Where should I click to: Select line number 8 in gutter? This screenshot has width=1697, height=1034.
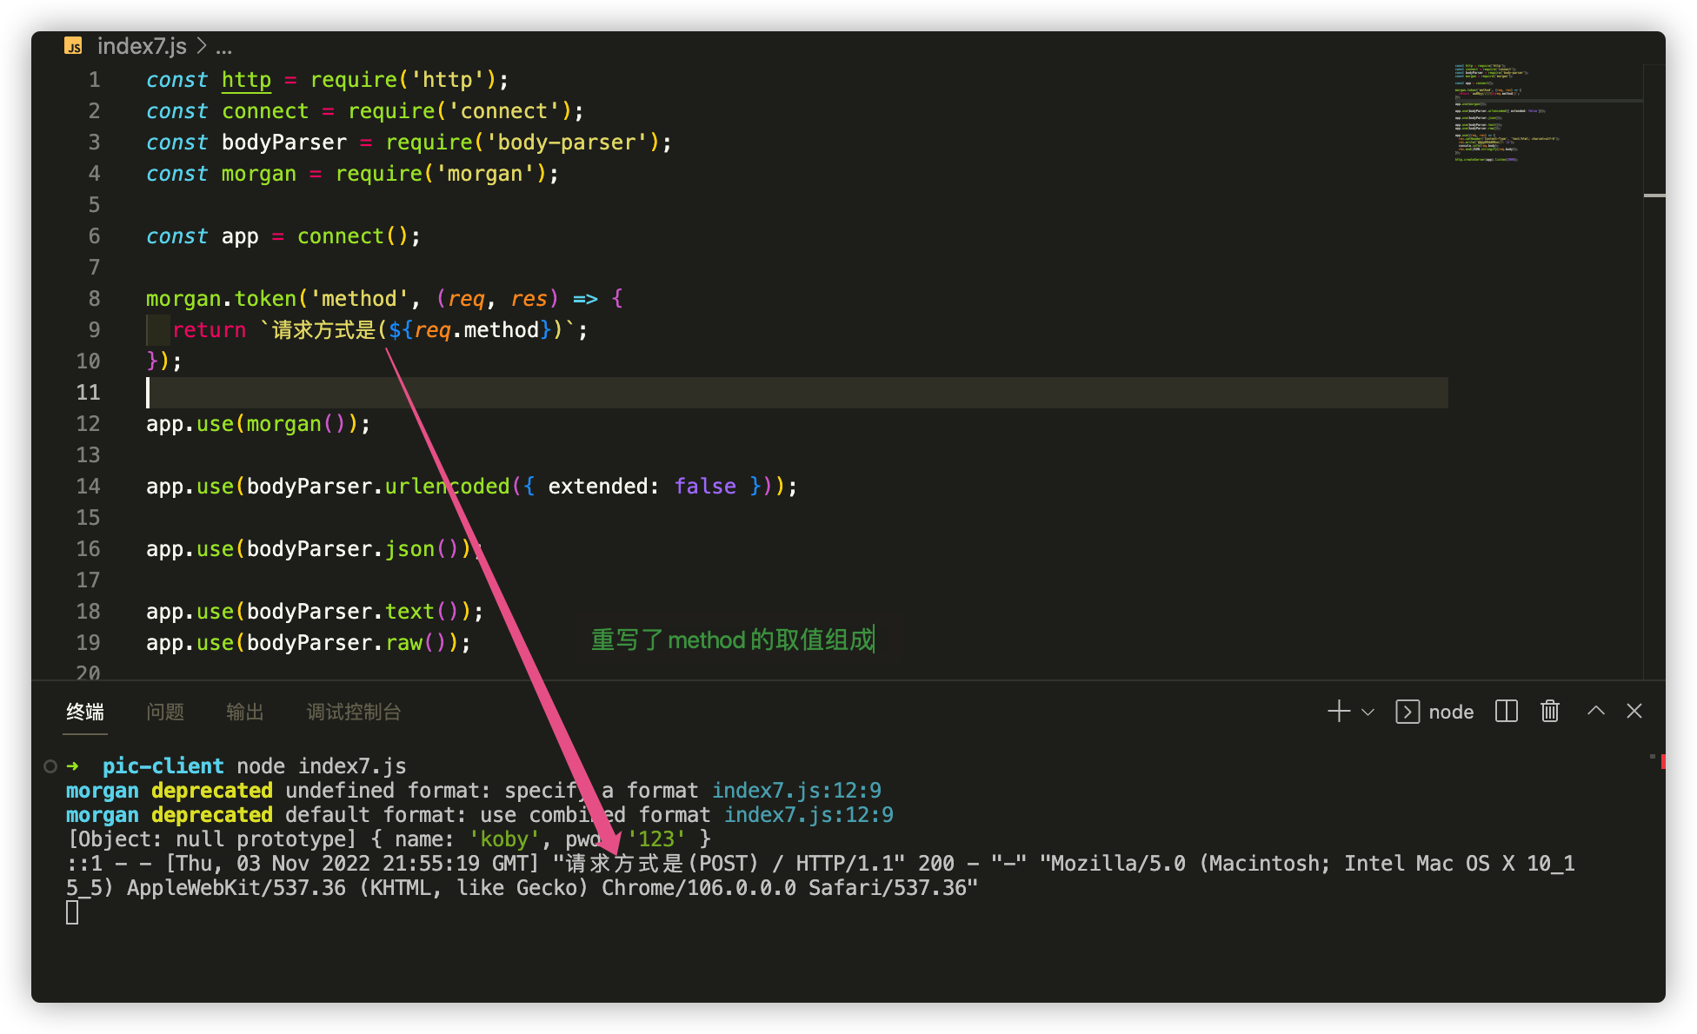pyautogui.click(x=94, y=298)
